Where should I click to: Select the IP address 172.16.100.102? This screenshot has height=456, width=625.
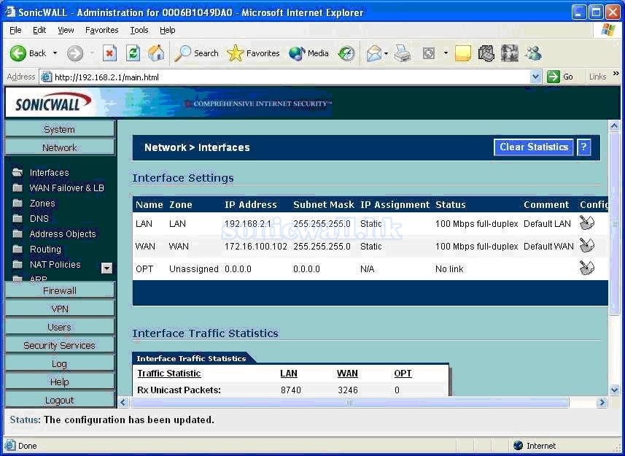click(256, 247)
